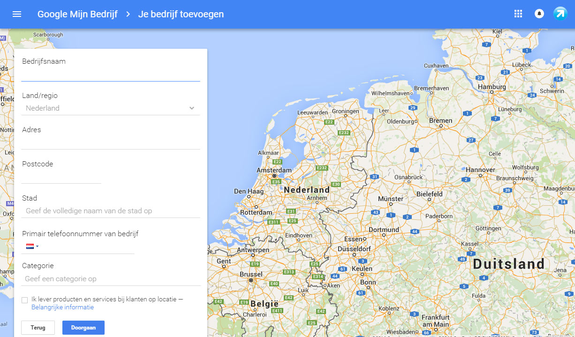Click the Stad input field

coord(111,211)
